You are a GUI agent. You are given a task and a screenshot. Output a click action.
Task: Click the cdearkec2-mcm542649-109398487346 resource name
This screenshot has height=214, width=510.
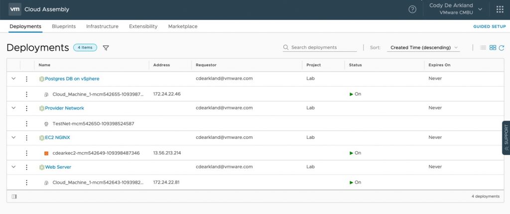[96, 153]
